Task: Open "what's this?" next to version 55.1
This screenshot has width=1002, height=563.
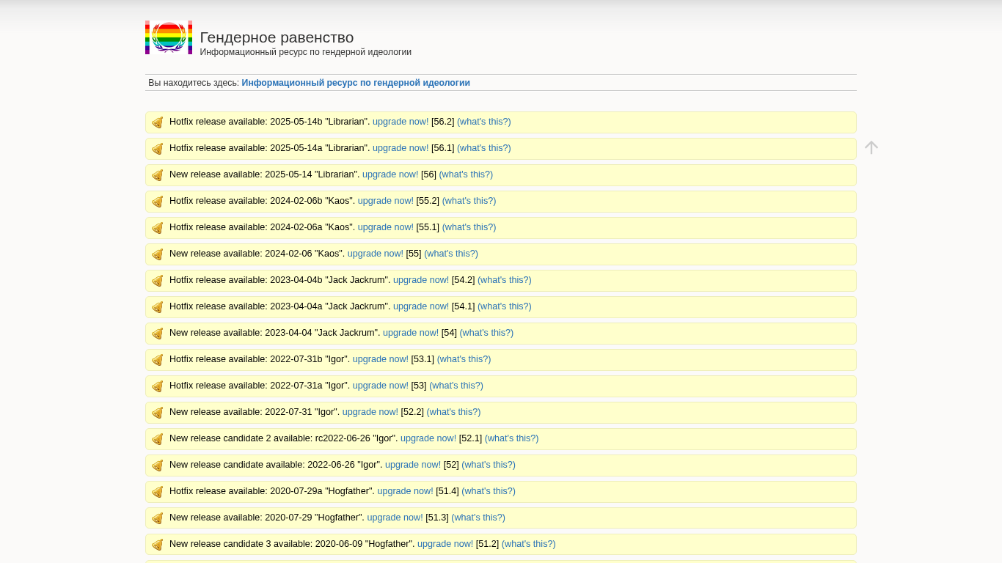Action: (469, 227)
